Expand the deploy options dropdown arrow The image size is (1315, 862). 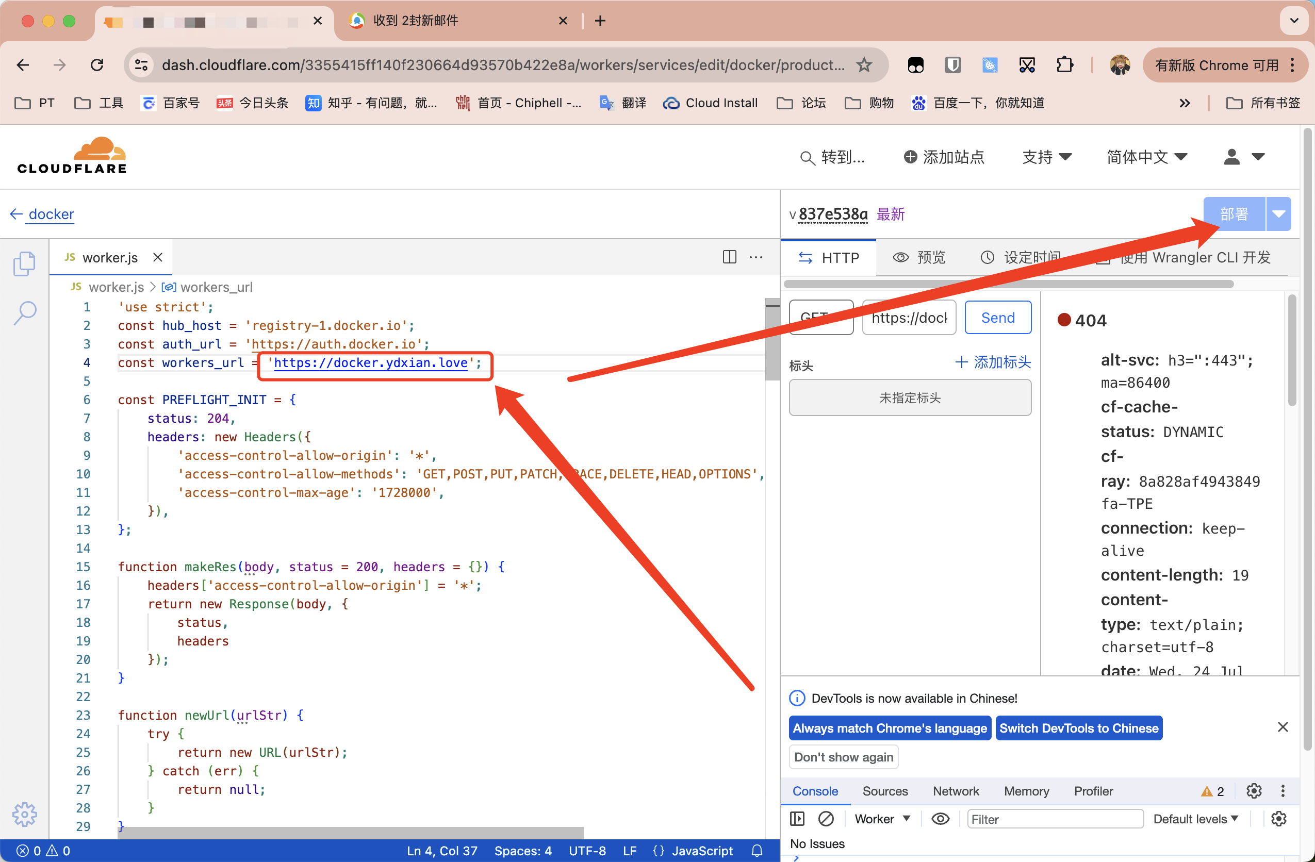coord(1278,214)
